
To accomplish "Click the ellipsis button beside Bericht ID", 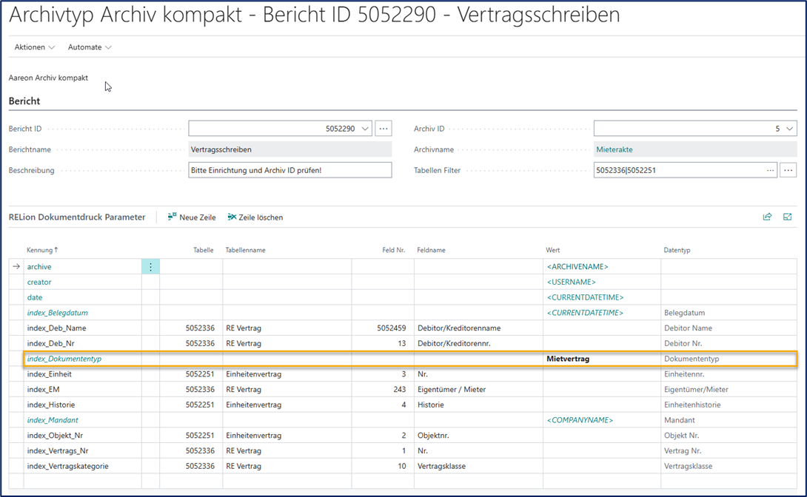I will click(x=383, y=129).
